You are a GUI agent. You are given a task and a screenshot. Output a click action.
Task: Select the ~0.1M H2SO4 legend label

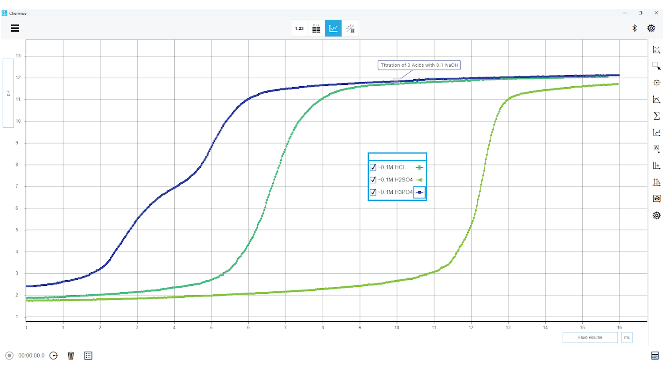click(395, 180)
